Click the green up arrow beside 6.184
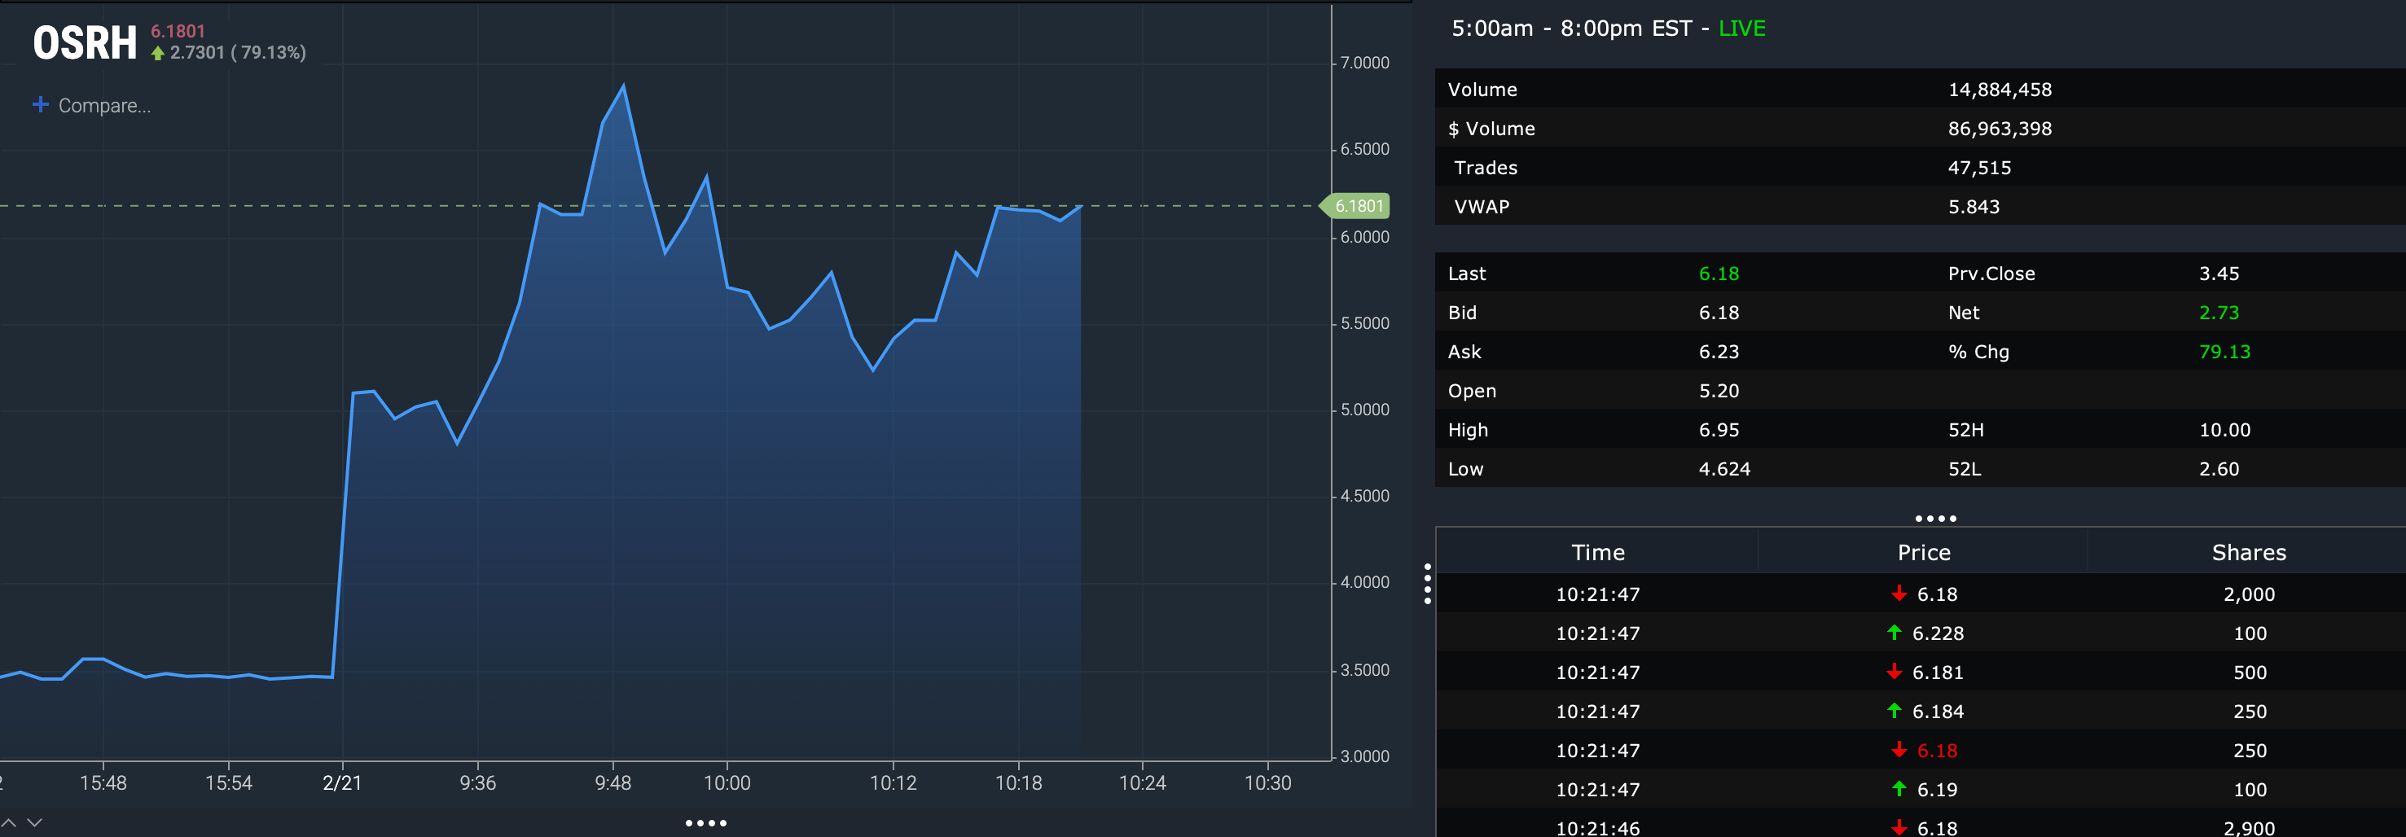Image resolution: width=2406 pixels, height=837 pixels. click(x=1895, y=711)
